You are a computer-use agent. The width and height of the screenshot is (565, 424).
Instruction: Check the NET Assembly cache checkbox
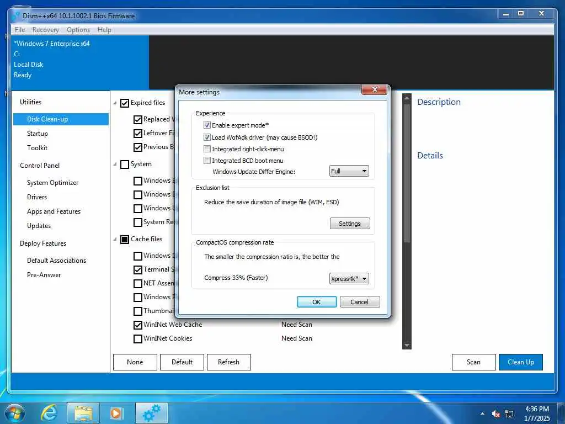pos(137,284)
